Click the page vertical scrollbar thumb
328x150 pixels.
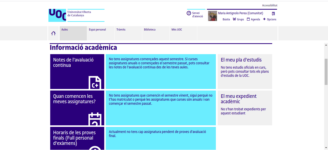pyautogui.click(x=326, y=72)
